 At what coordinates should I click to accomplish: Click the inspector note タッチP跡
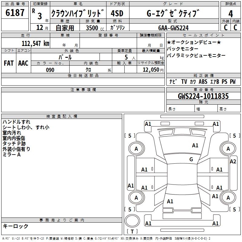click(14, 144)
